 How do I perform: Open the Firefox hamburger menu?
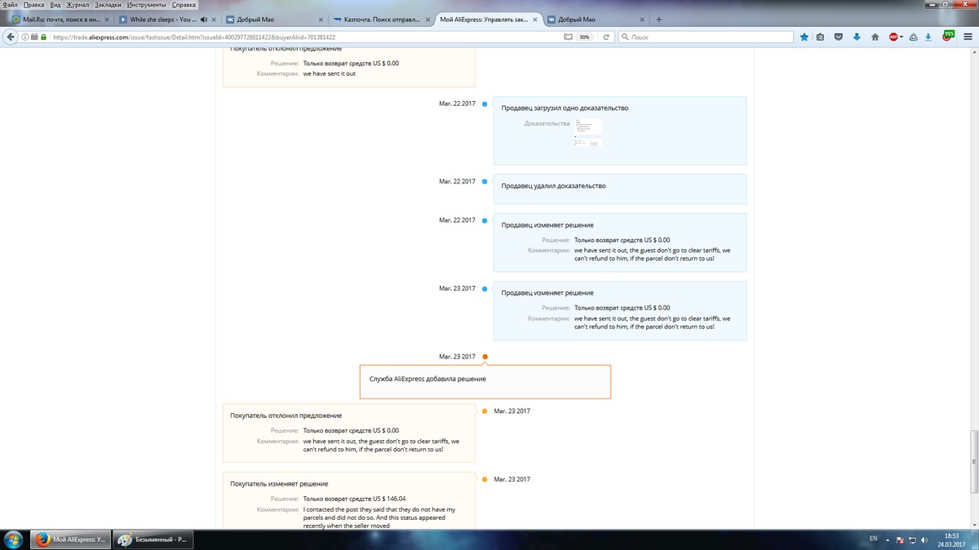(x=968, y=37)
